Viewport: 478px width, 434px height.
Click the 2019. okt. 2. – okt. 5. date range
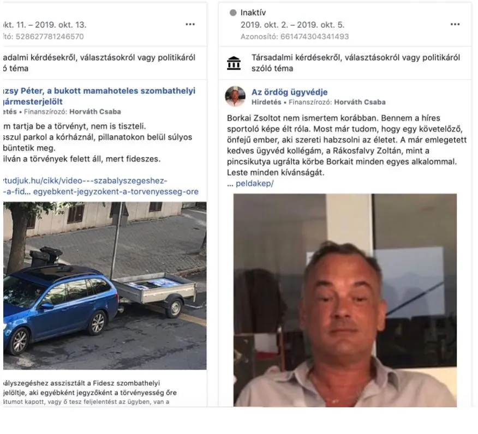(x=292, y=25)
